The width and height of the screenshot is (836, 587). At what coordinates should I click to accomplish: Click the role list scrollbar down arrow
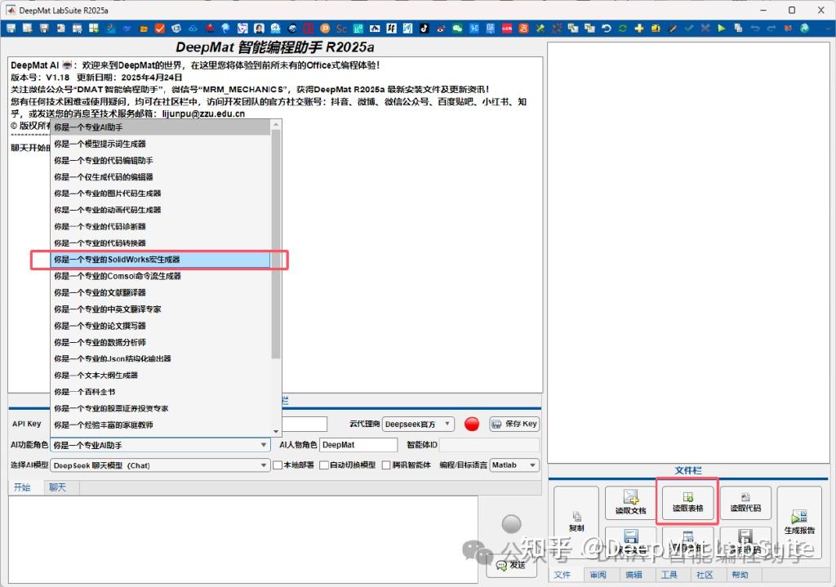276,431
